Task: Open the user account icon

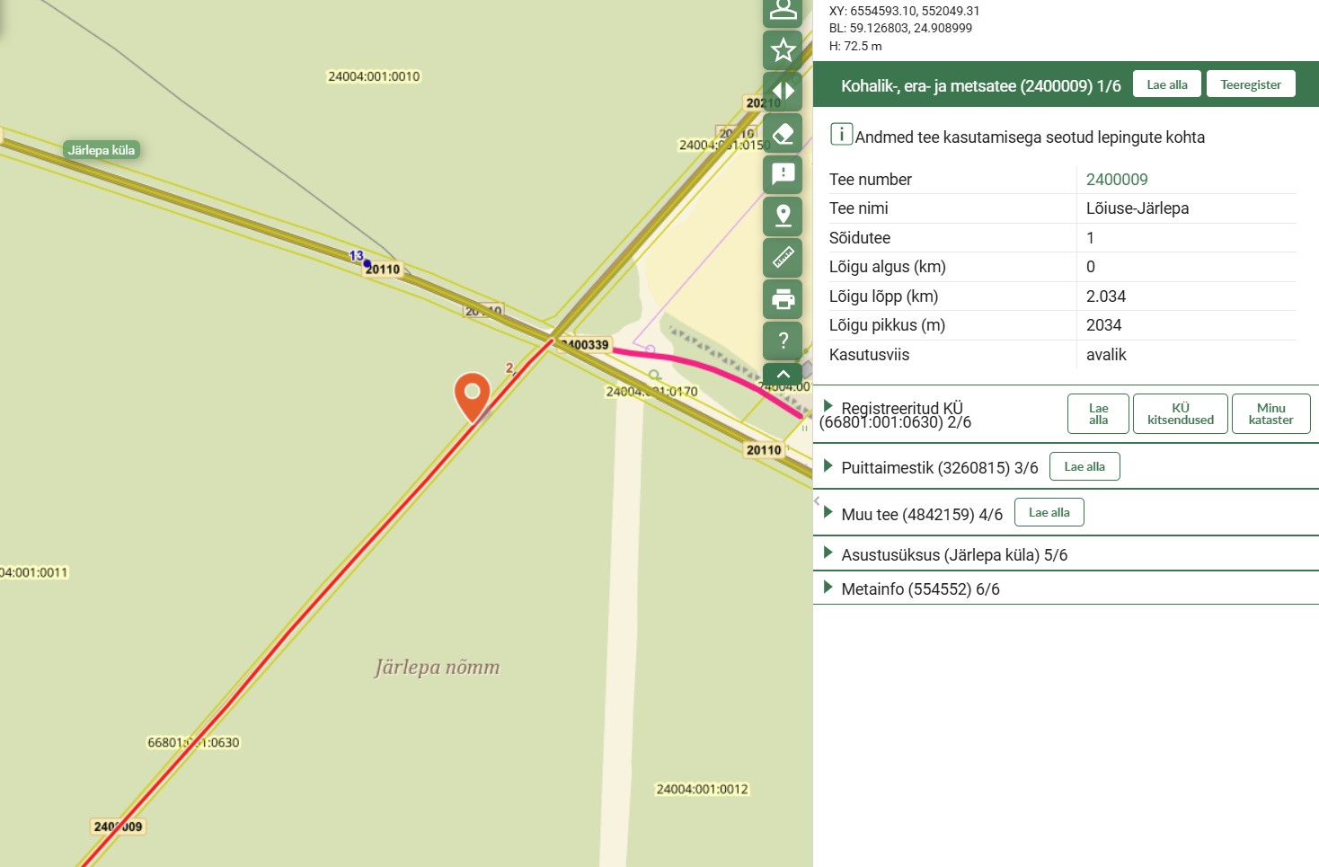Action: [783, 11]
